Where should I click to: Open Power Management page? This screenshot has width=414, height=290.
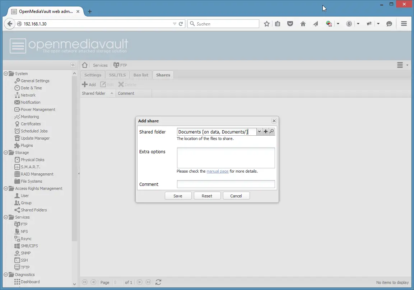(38, 109)
